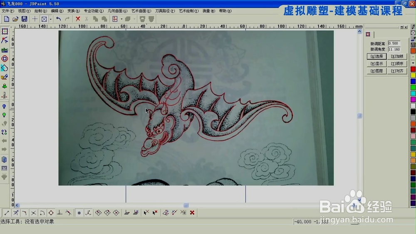Open dropdown arrow beside boxed-X tool

(x=50, y=19)
